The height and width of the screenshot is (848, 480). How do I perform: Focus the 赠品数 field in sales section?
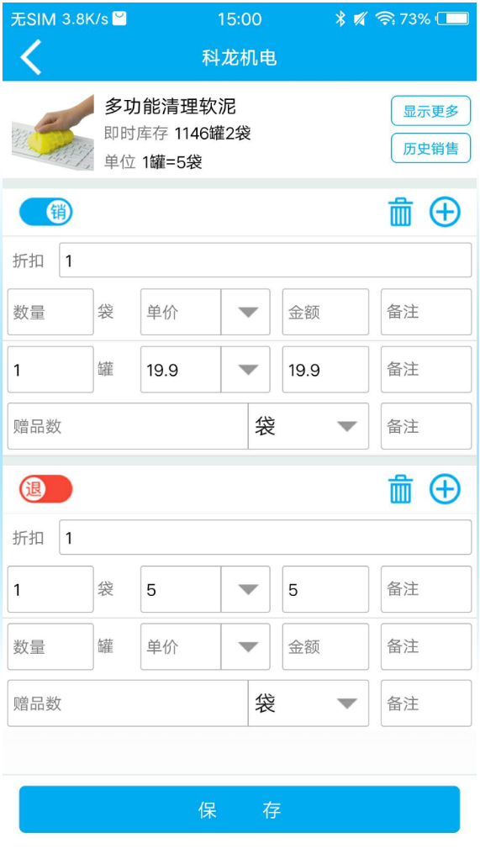pyautogui.click(x=128, y=426)
